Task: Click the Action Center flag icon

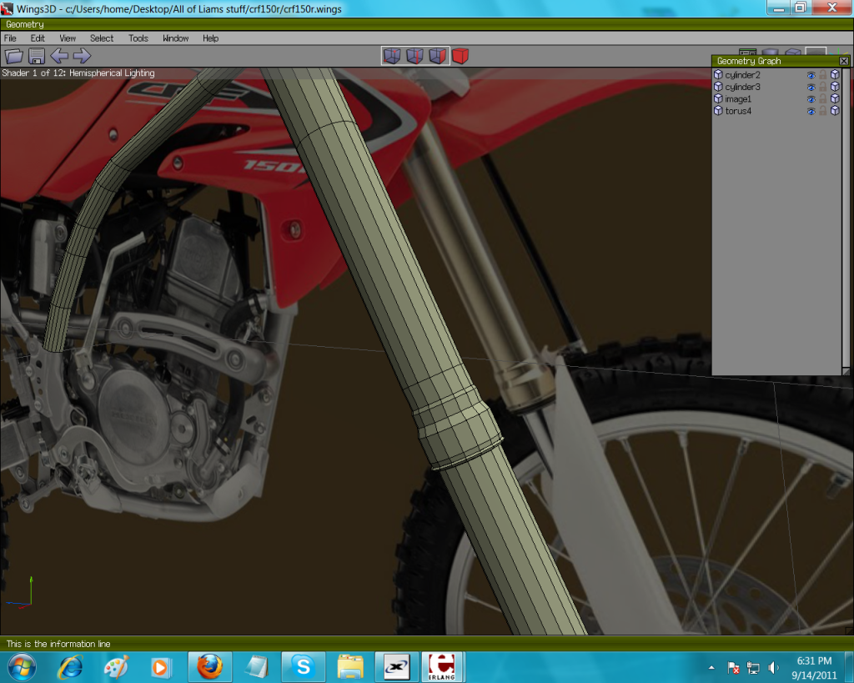Action: [x=733, y=667]
